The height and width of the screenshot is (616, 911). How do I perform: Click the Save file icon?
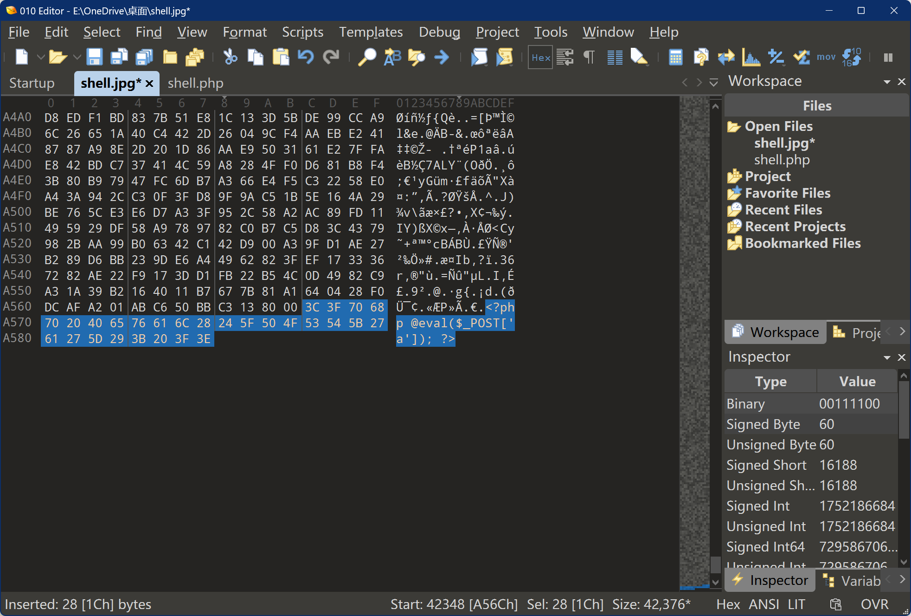94,57
